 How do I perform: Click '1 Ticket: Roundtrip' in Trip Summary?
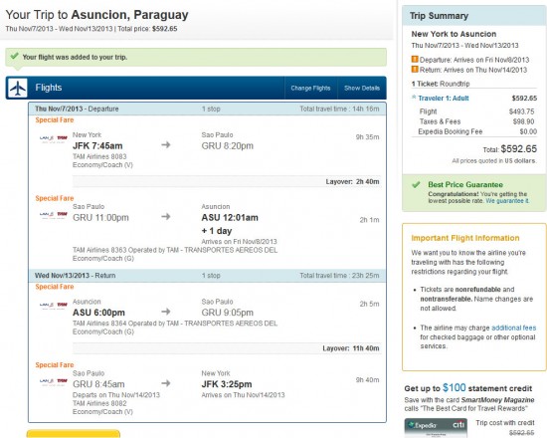click(441, 84)
